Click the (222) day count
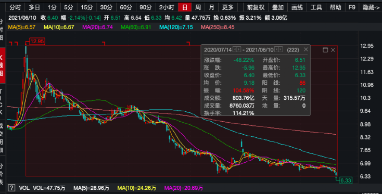 [293, 50]
